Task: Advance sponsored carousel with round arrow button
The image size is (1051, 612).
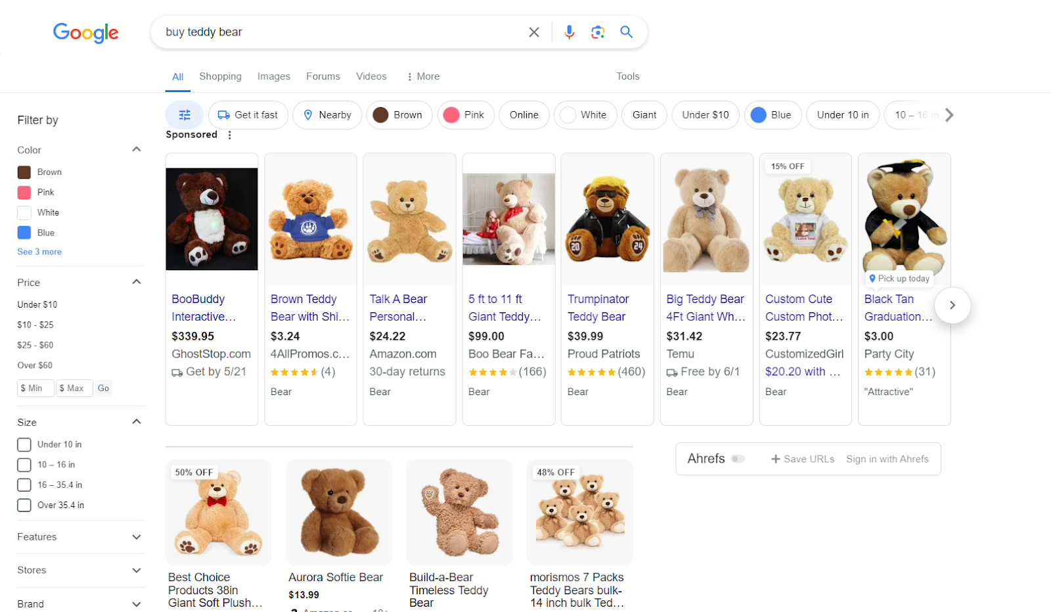Action: coord(952,305)
